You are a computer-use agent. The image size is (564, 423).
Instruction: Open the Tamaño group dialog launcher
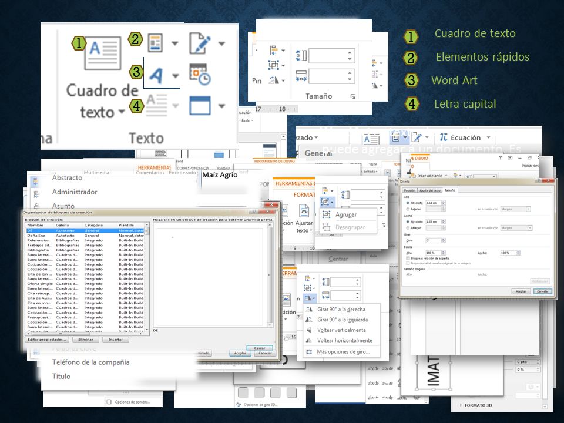tap(353, 96)
